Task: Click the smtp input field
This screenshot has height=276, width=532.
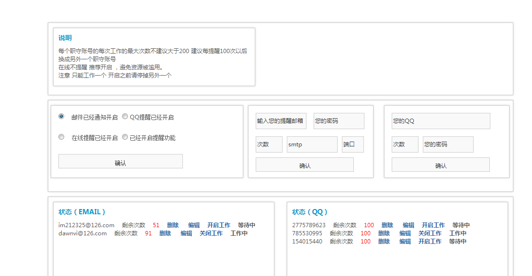Action: point(312,144)
